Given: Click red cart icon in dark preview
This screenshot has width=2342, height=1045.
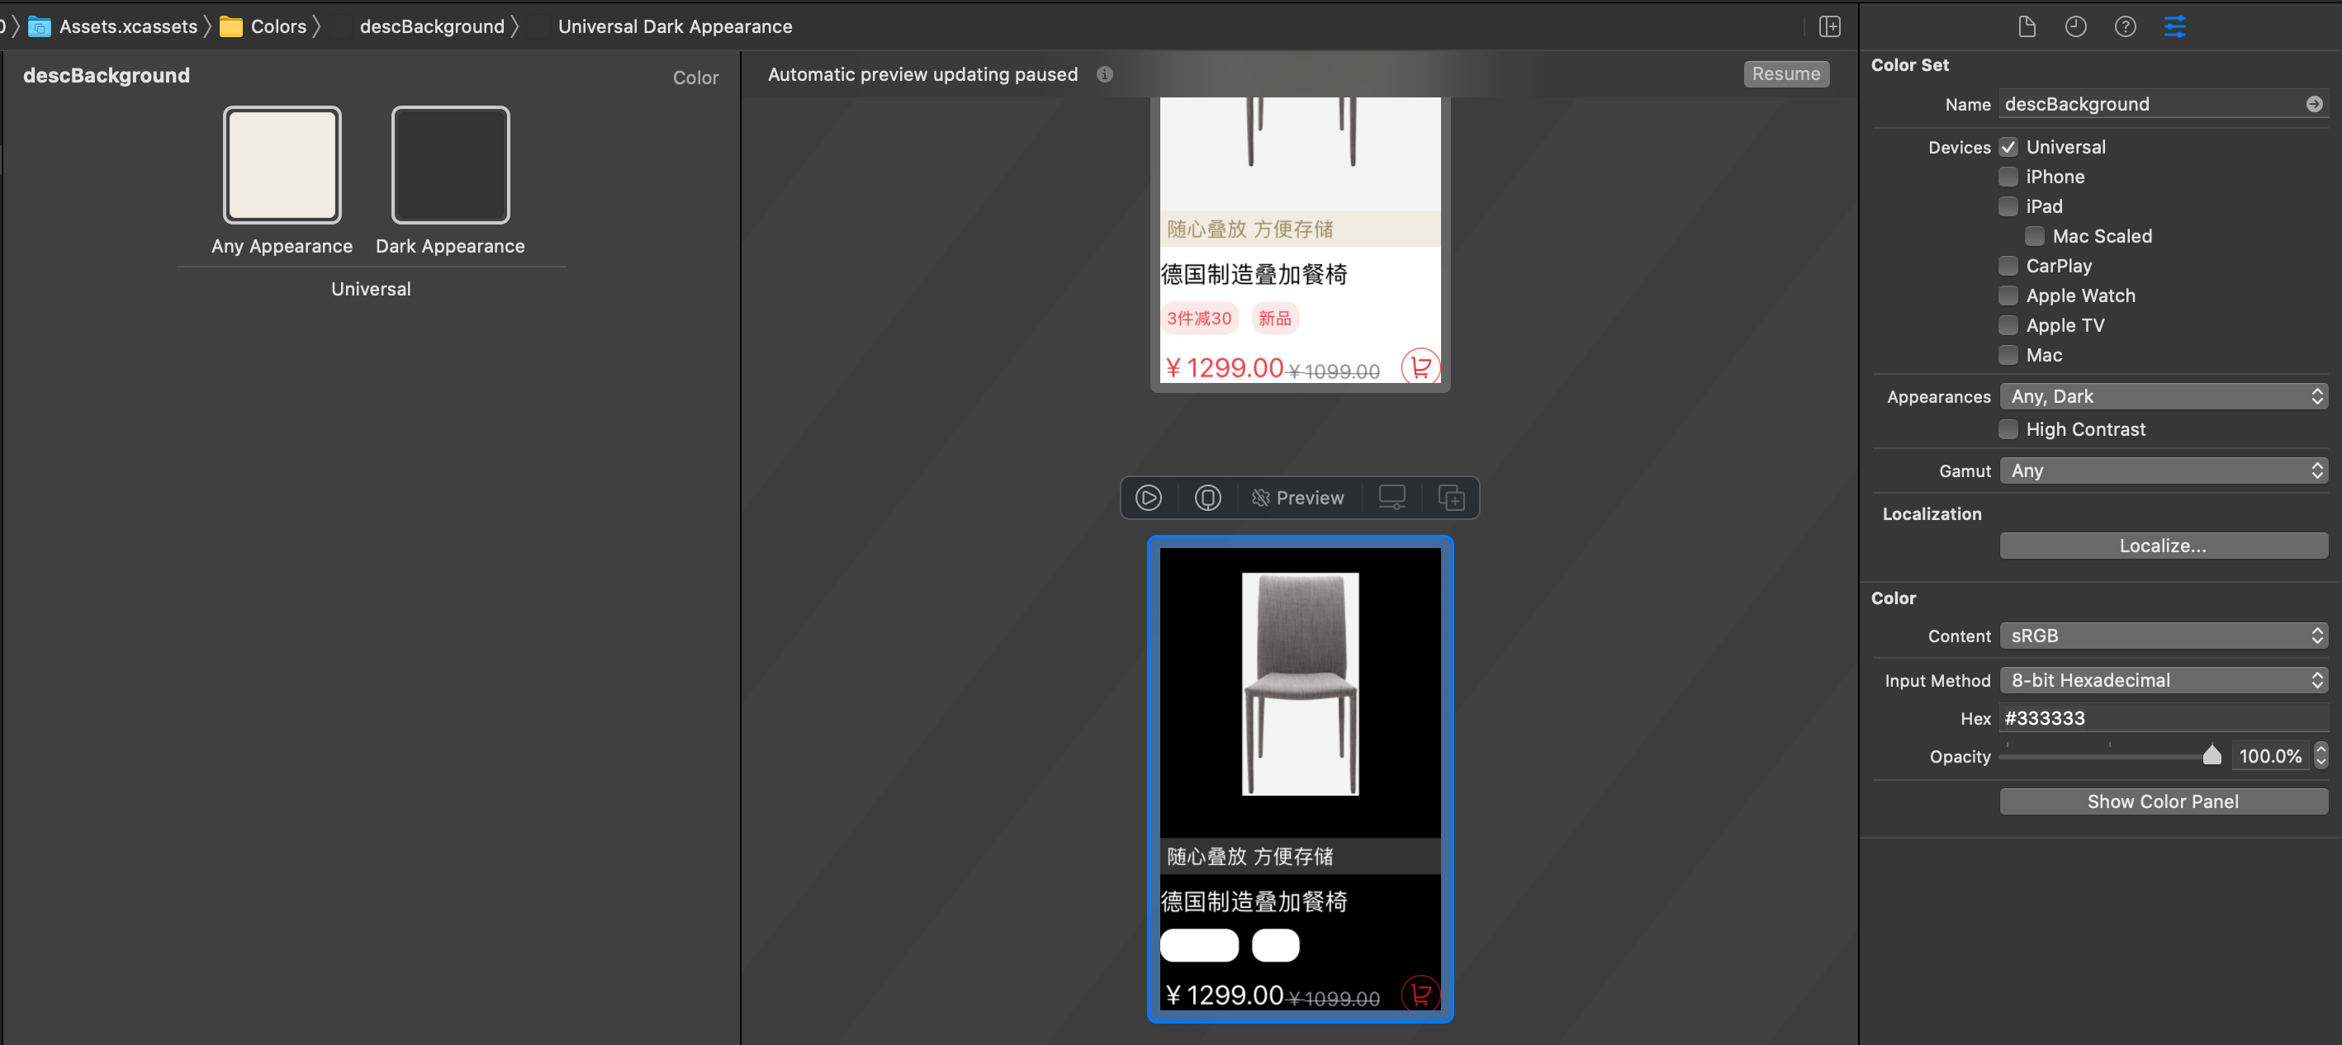Looking at the screenshot, I should (1421, 994).
